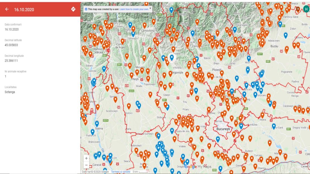This screenshot has width=310, height=174.
Task: Zoom out with the minus button
Action: tap(86, 165)
